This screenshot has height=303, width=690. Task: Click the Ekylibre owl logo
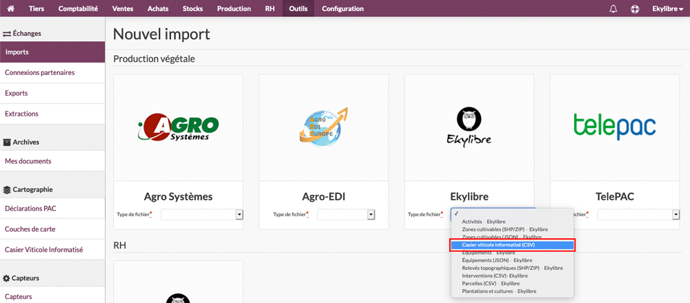tap(469, 127)
